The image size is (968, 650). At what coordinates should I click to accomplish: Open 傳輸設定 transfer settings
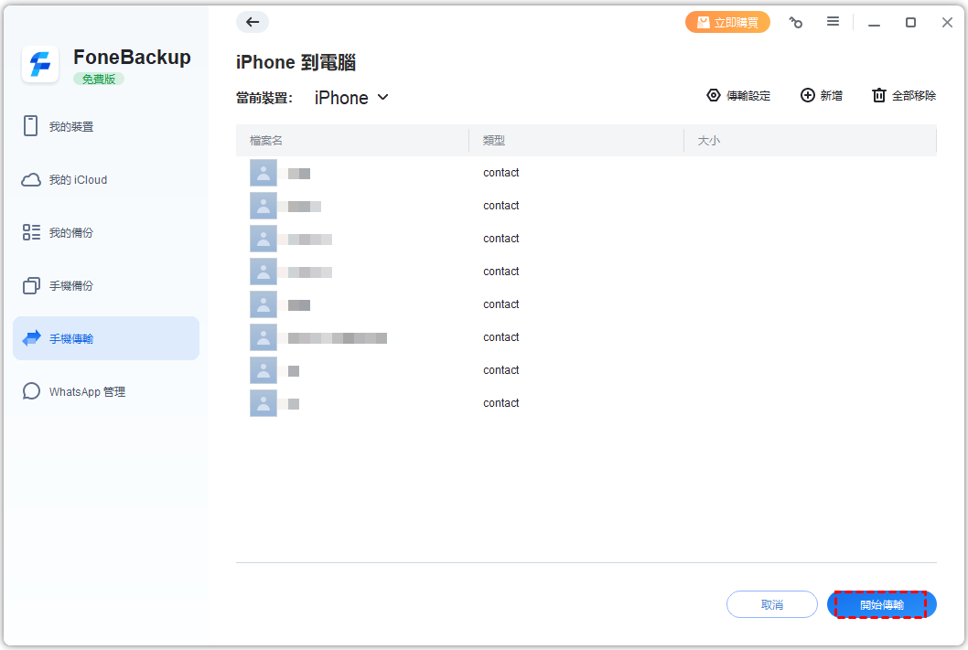point(738,96)
